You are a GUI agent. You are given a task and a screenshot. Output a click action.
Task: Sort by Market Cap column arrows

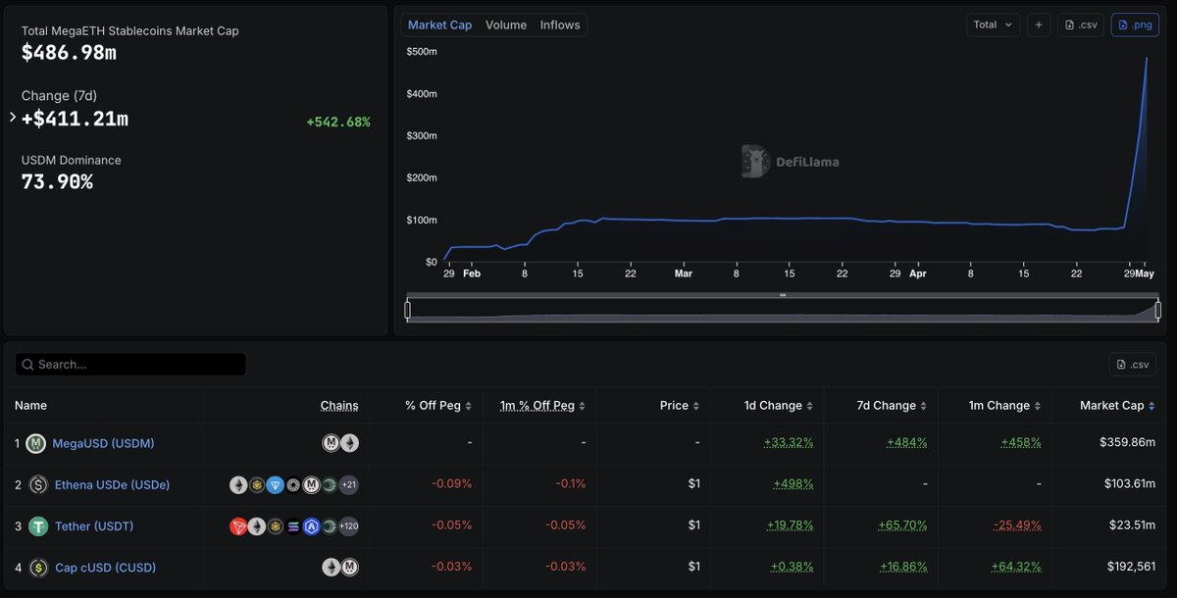point(1151,406)
